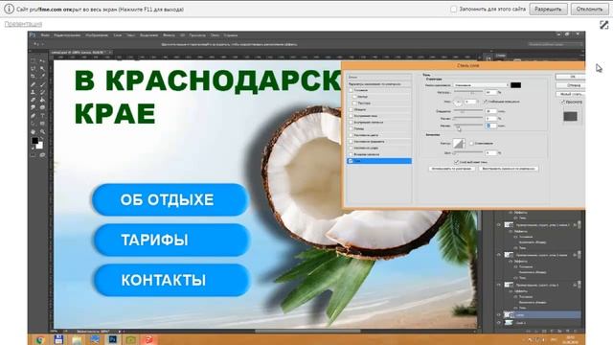Select the Hand tool
613x345 pixels.
pos(34,132)
